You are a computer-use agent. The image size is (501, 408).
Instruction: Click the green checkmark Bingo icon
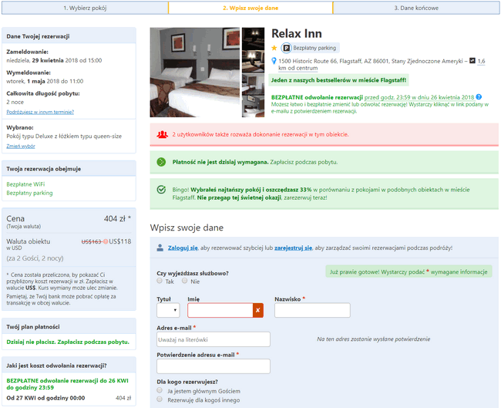pos(161,190)
